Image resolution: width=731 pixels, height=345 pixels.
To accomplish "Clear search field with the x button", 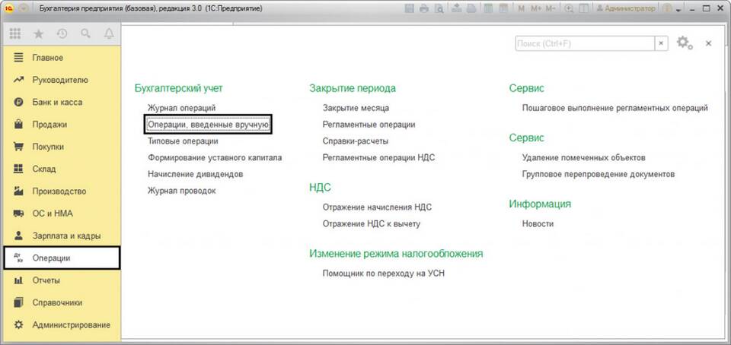I will click(661, 44).
